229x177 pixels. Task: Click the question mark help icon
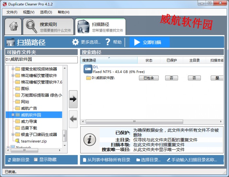[x=108, y=42]
